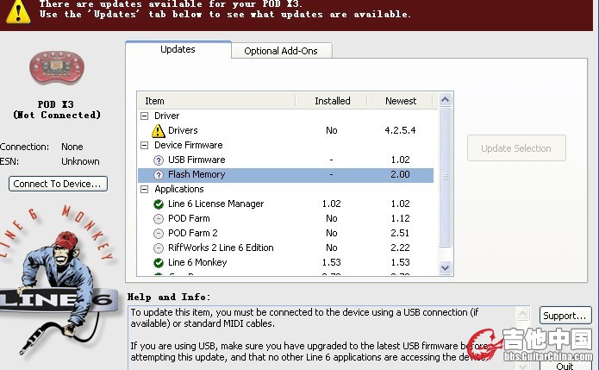Click the updates list scroll down arrow
This screenshot has width=599, height=370.
(x=445, y=267)
